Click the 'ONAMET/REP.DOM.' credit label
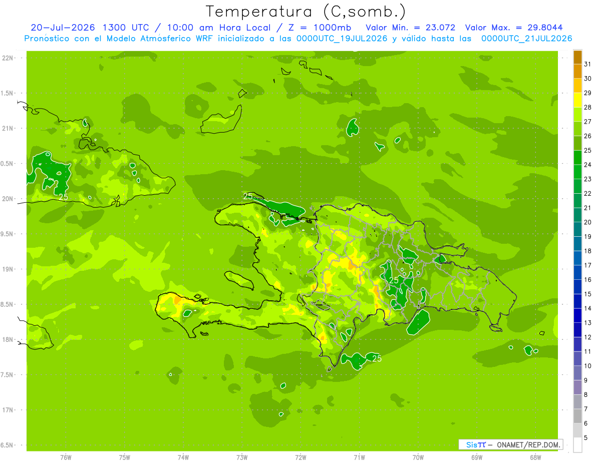Screen dimensions: 601x464 528,444
